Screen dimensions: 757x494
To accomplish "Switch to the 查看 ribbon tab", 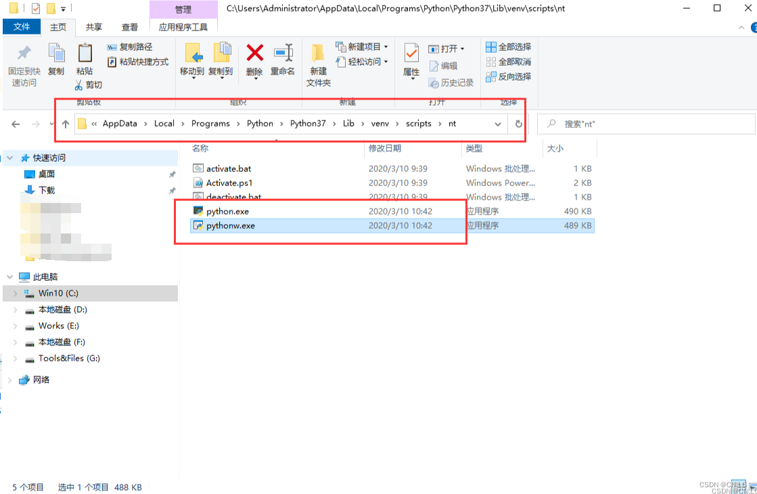I will point(130,27).
